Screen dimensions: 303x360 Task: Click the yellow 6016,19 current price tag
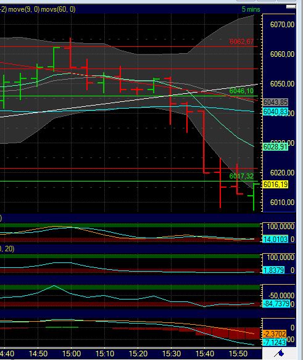coord(275,185)
